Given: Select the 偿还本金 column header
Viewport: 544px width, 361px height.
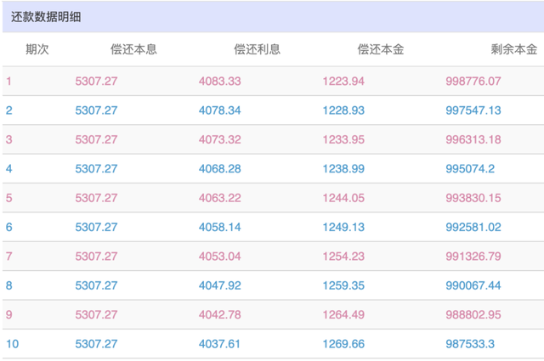Looking at the screenshot, I should point(381,49).
